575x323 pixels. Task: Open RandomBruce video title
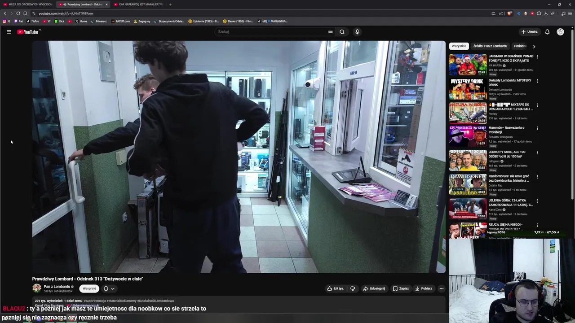coord(509,178)
